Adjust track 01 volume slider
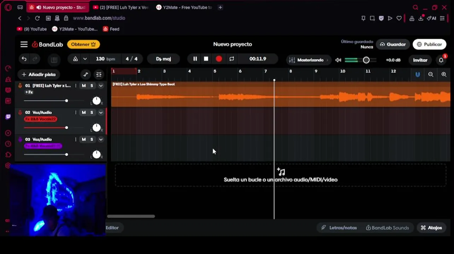Viewport: 454px width, 254px height. [66, 101]
